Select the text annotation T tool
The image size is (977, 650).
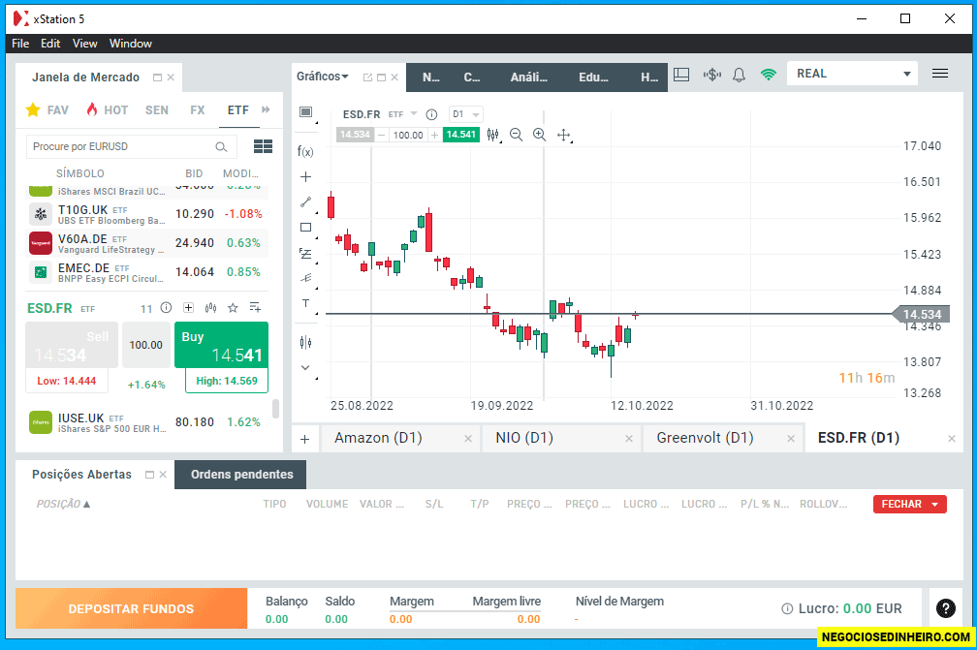305,303
